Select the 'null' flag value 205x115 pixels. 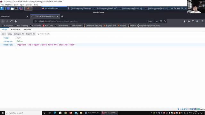click(x=19, y=38)
